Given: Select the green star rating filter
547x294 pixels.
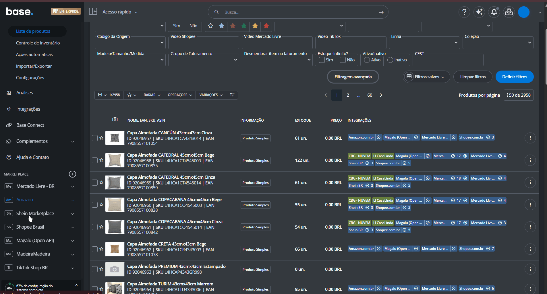Looking at the screenshot, I should (244, 26).
